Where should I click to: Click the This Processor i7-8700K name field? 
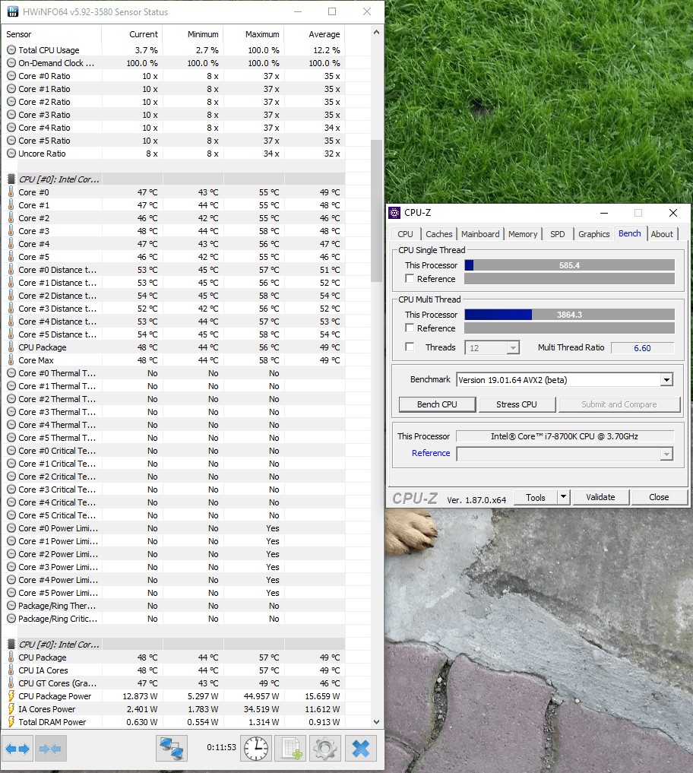(x=565, y=436)
